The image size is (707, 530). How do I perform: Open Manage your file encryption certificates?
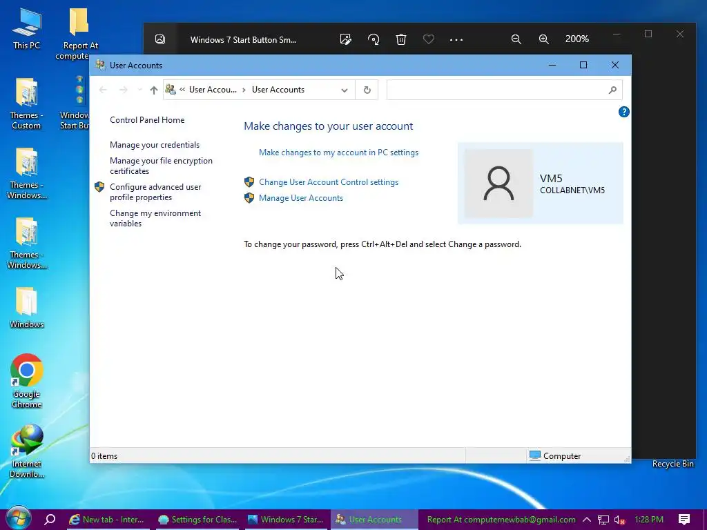click(161, 166)
